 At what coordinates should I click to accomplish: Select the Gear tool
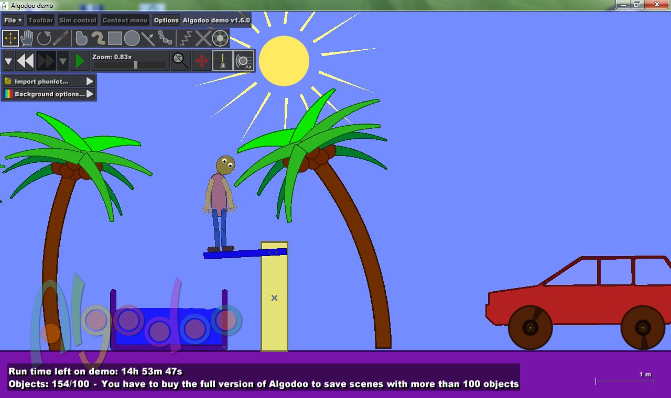pyautogui.click(x=220, y=38)
